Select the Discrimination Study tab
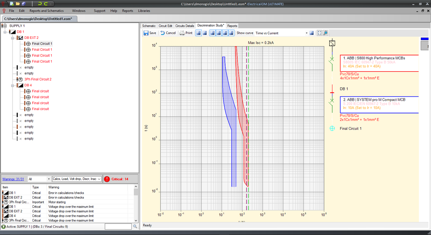Viewport: 431px width, 235px height. click(x=210, y=26)
